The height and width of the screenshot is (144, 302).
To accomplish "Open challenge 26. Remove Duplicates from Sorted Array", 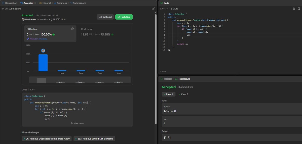I will (x=47, y=139).
